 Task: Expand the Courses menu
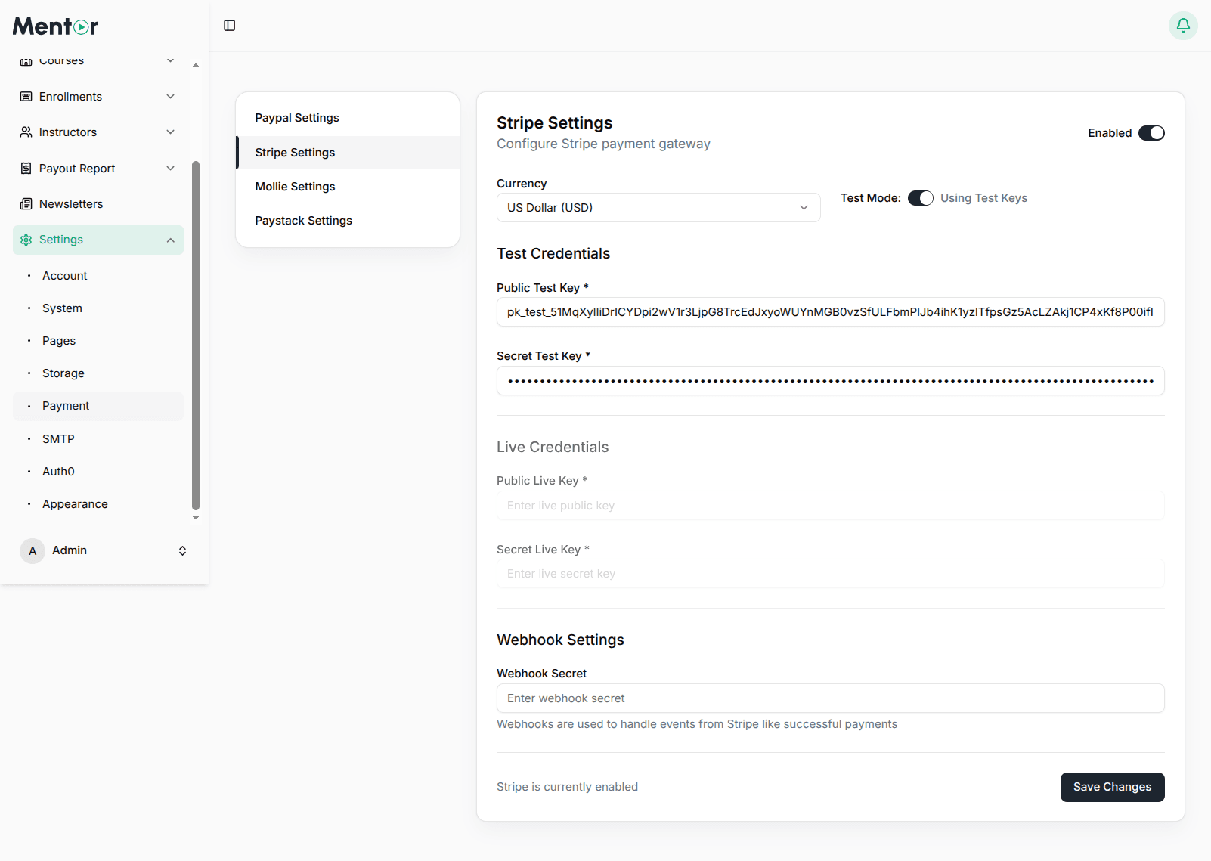[169, 60]
